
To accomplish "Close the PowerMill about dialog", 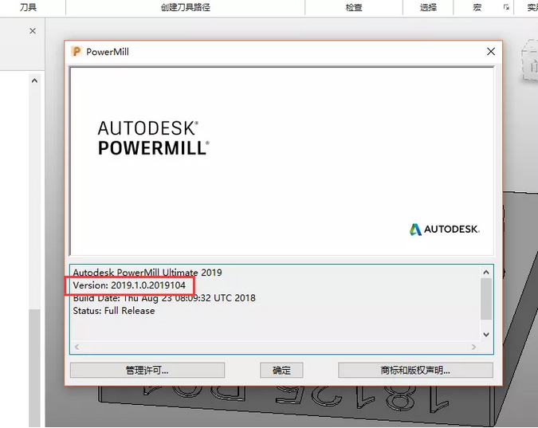I will (x=491, y=52).
